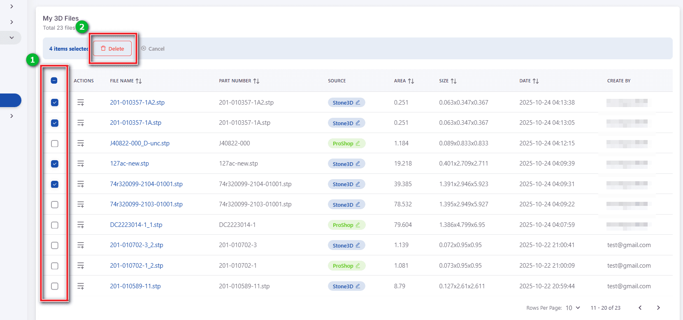Click the 2025-10-22 20:59:44 date cell
Screen dimensions: 683x320
[547, 286]
